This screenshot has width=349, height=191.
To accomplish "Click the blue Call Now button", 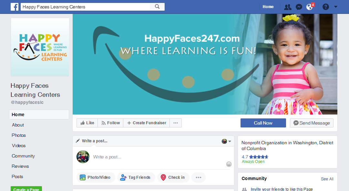I will pyautogui.click(x=263, y=123).
